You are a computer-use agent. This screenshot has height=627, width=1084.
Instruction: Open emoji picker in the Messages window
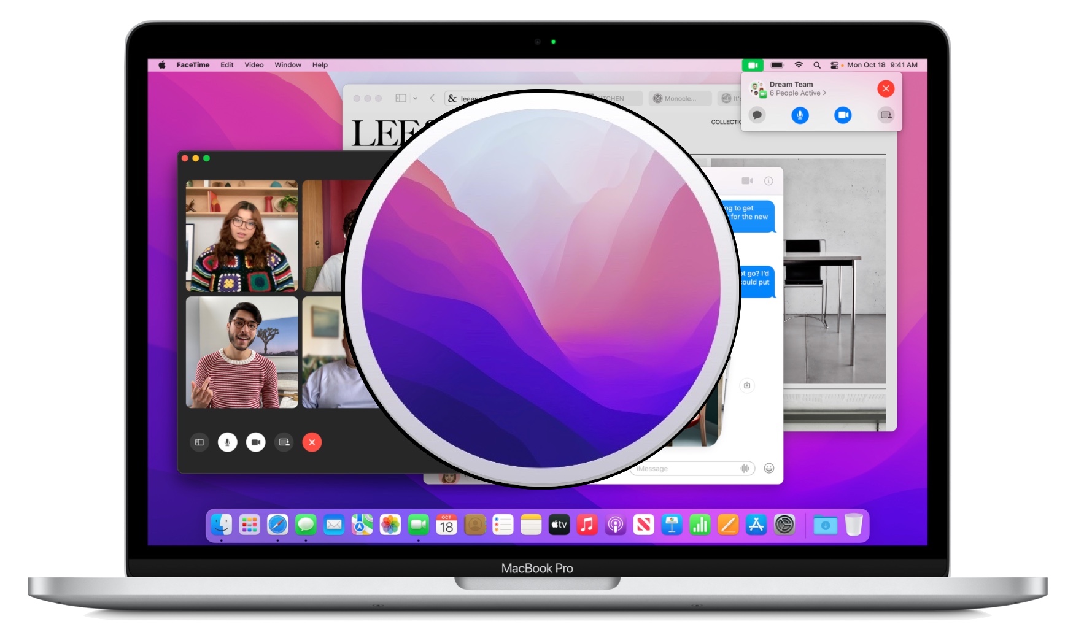click(x=769, y=469)
